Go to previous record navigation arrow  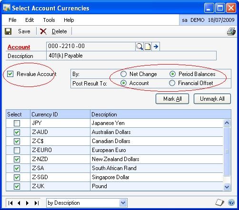(x=19, y=203)
